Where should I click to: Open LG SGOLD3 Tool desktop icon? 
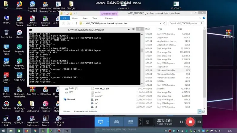(59, 121)
